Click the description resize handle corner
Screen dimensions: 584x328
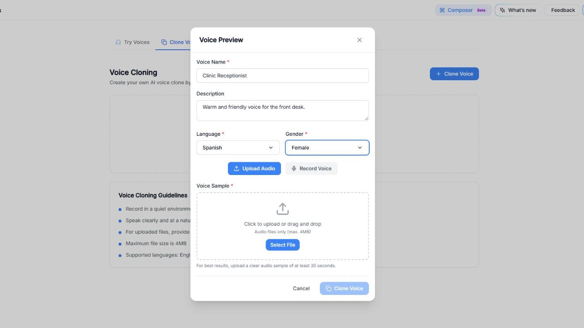[x=366, y=118]
